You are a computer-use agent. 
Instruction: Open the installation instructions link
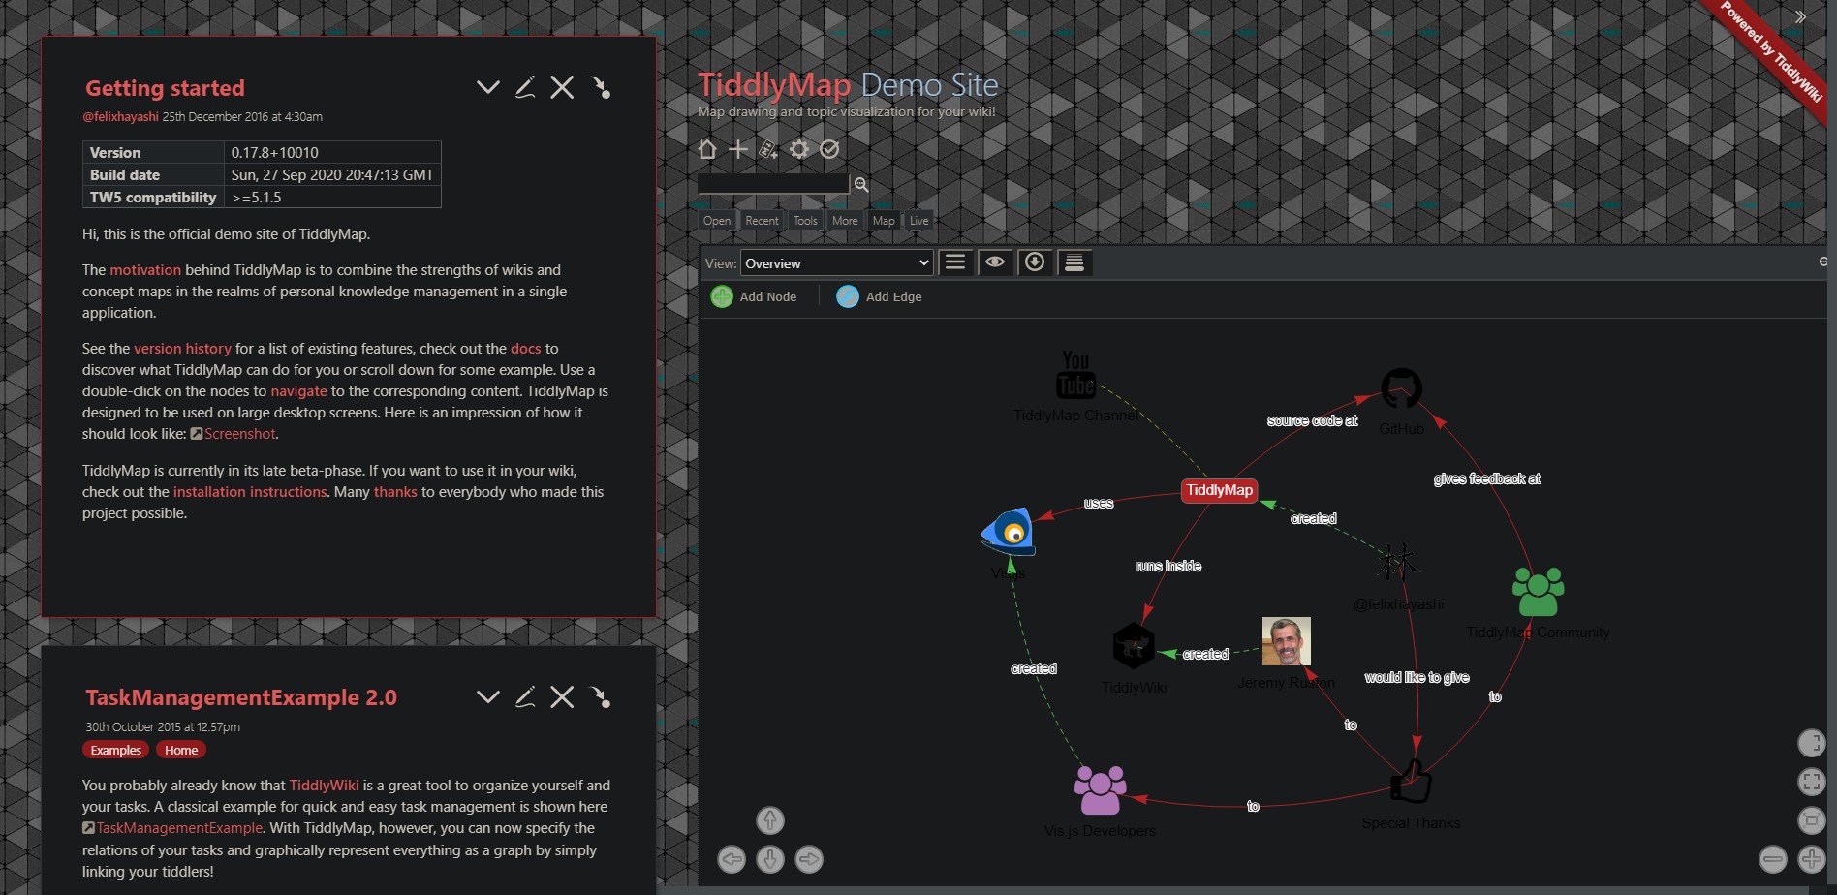click(250, 492)
